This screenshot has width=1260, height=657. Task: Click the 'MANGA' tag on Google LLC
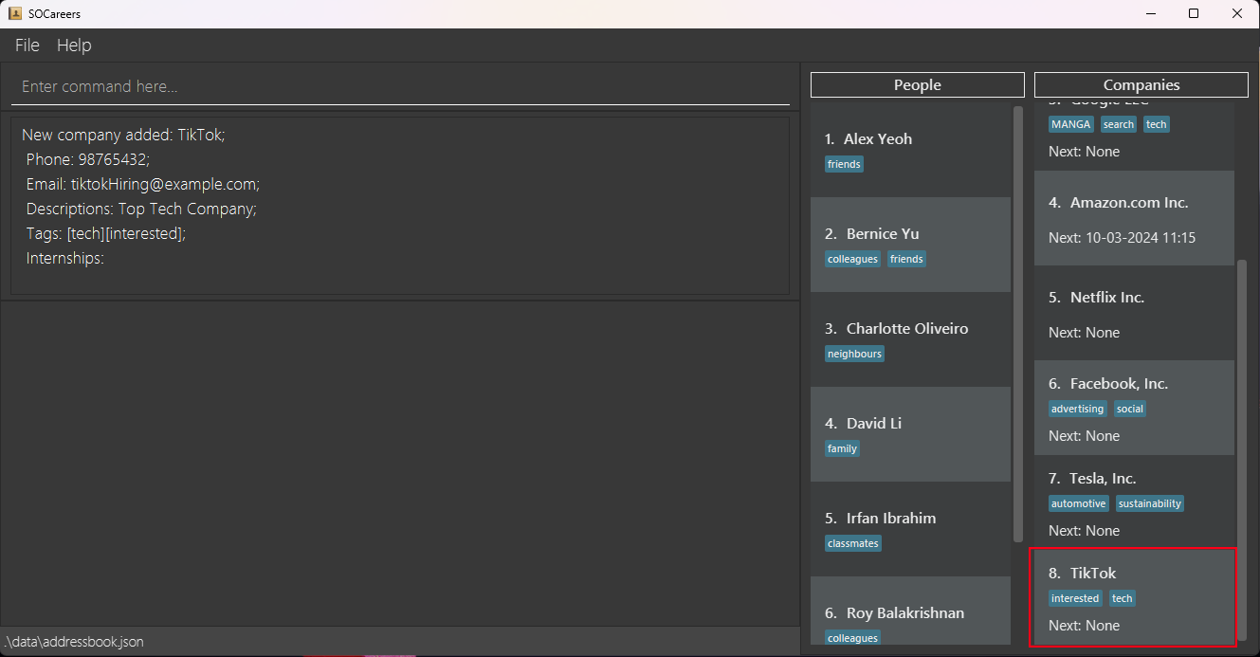1070,123
